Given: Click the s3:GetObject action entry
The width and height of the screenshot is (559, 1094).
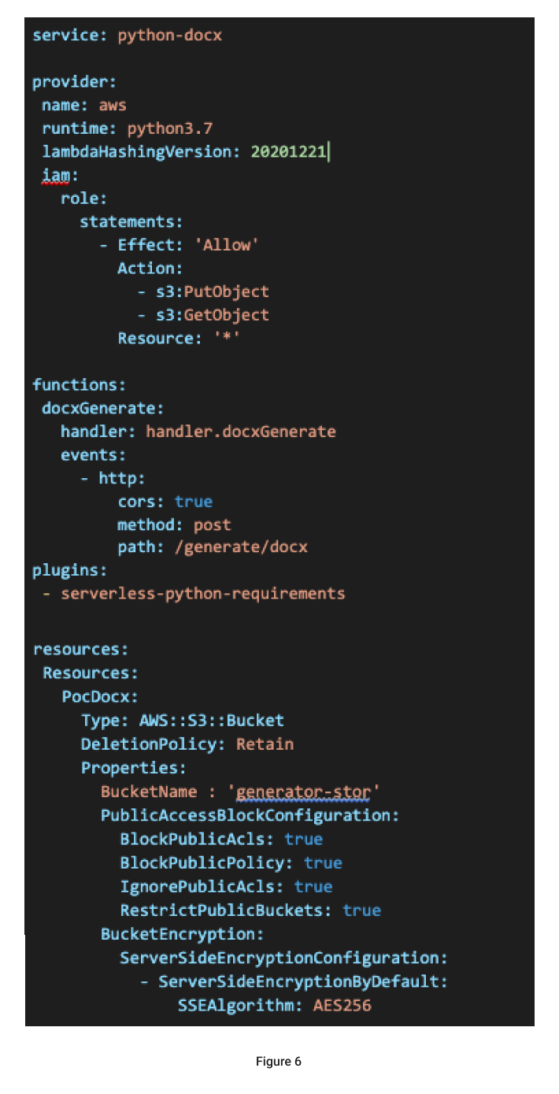Looking at the screenshot, I should click(212, 315).
